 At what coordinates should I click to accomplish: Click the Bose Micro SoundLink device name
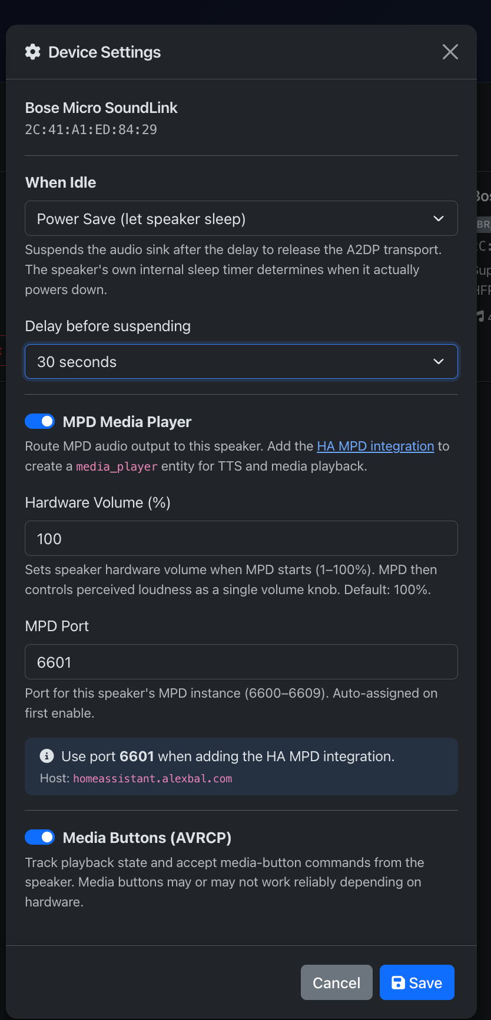point(101,108)
